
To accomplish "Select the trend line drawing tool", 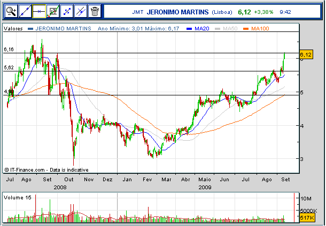I will point(25,11).
